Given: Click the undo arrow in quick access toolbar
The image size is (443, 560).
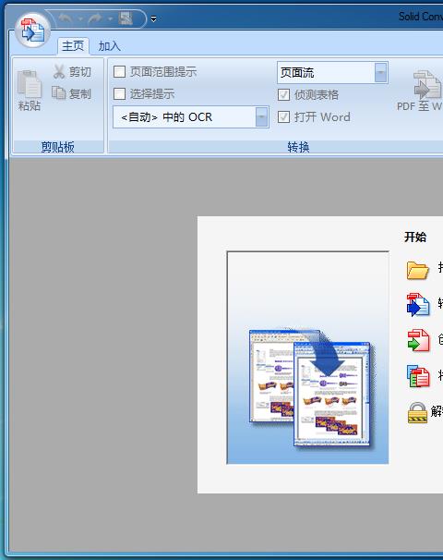Looking at the screenshot, I should [x=66, y=18].
